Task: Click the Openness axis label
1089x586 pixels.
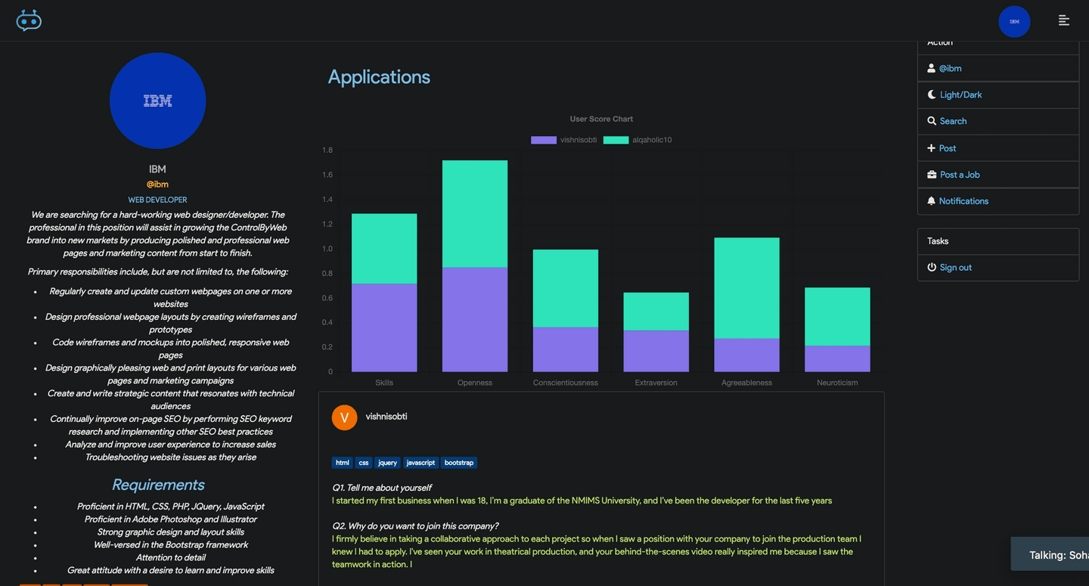Action: (x=475, y=383)
